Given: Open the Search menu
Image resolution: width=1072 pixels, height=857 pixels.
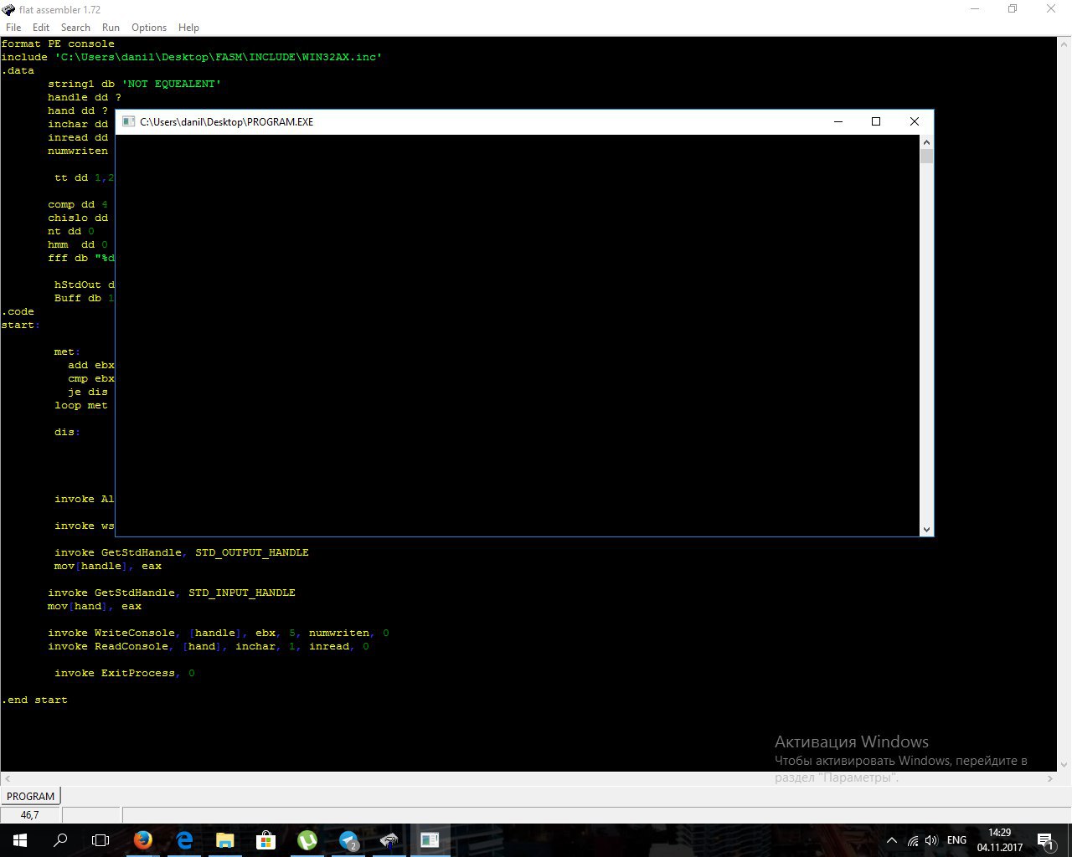Looking at the screenshot, I should pos(75,28).
